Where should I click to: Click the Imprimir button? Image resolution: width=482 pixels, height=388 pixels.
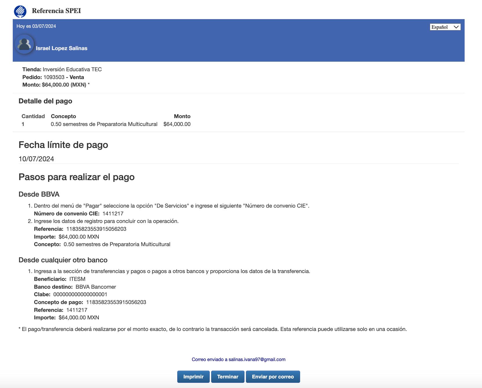(193, 377)
